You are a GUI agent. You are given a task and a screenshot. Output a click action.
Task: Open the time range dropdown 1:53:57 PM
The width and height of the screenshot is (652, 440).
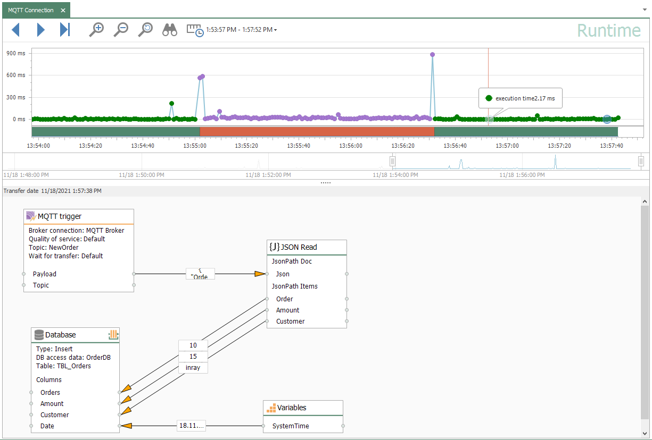[x=242, y=30]
